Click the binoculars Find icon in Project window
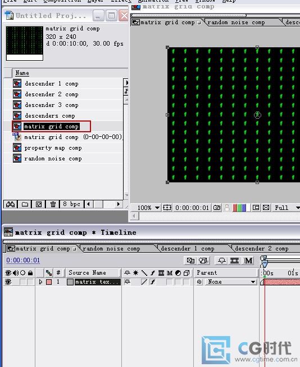 tap(10, 204)
